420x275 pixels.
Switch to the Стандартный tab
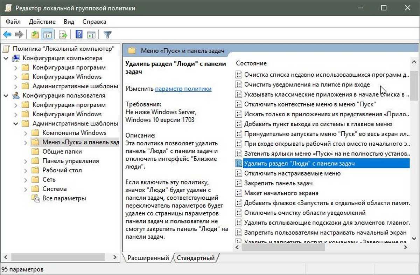196,258
